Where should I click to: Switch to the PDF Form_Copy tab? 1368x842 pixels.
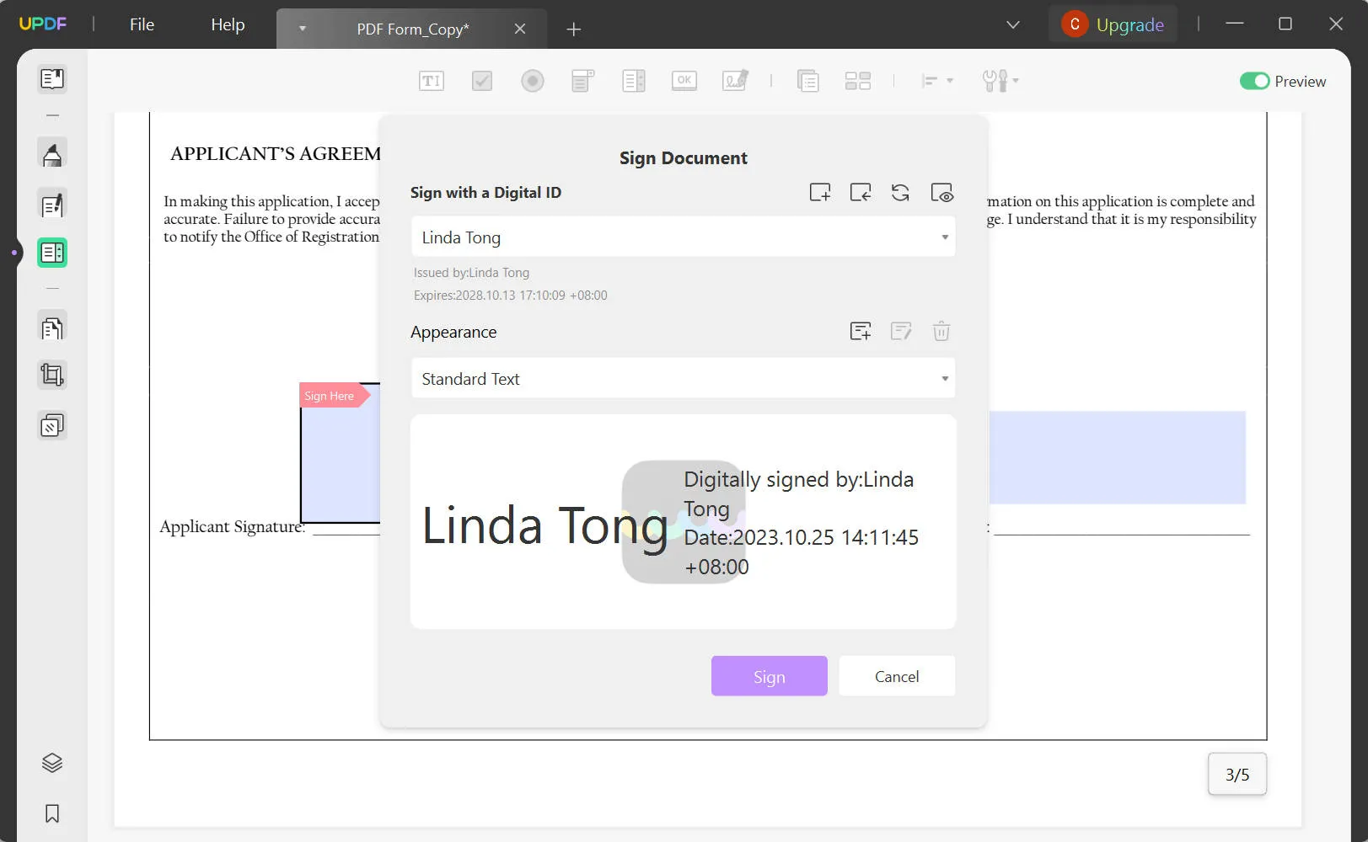point(412,29)
